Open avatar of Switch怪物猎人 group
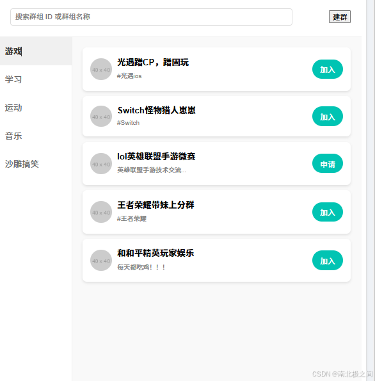The image size is (375, 381). click(101, 117)
